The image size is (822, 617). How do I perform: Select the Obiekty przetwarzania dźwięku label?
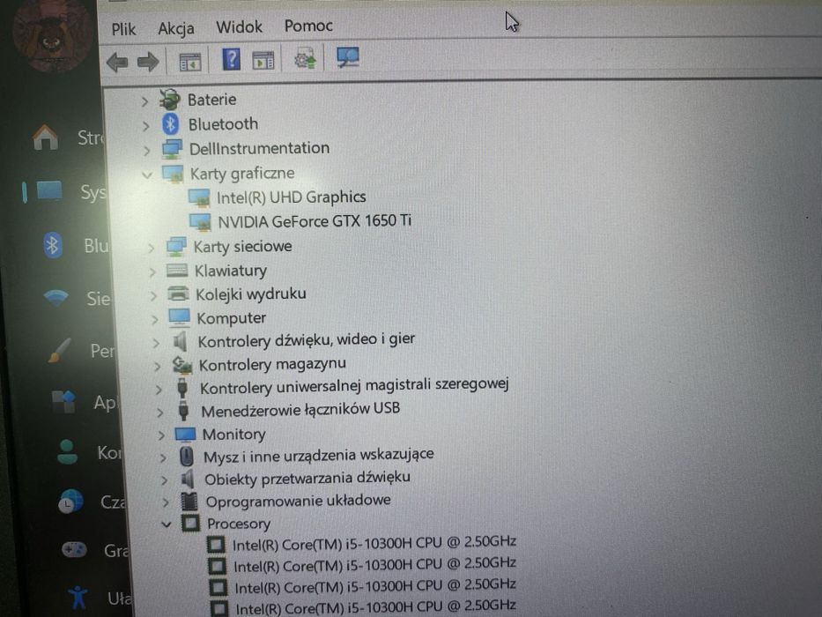(307, 479)
